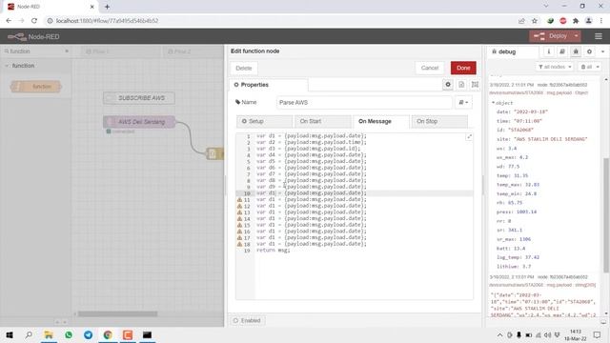Click the site value AWS STAKLIM DELI SERDANG
The height and width of the screenshot is (343, 610).
(550, 139)
